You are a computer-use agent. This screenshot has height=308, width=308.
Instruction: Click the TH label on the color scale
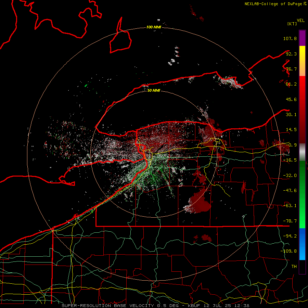(x=294, y=267)
